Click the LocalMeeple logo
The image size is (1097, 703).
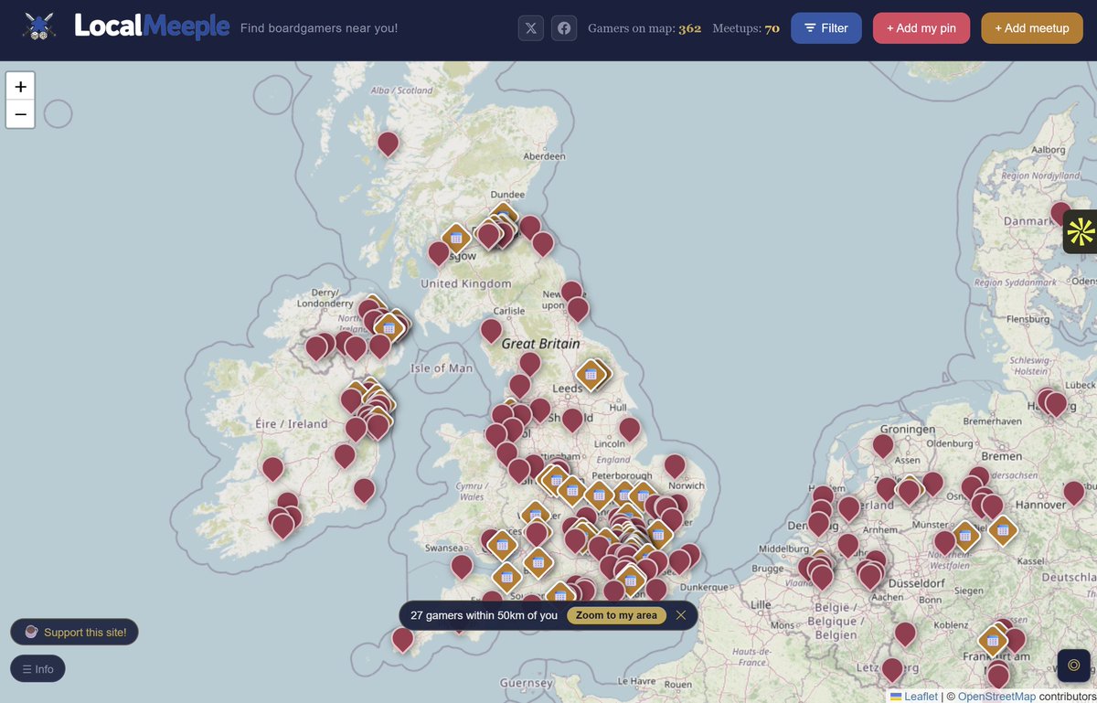pyautogui.click(x=125, y=27)
